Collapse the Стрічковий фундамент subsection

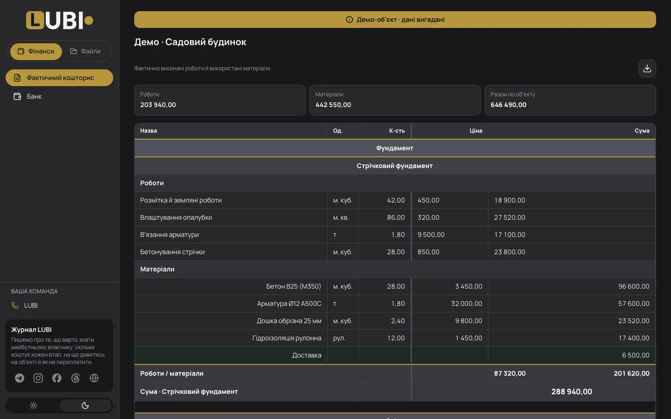coord(395,166)
